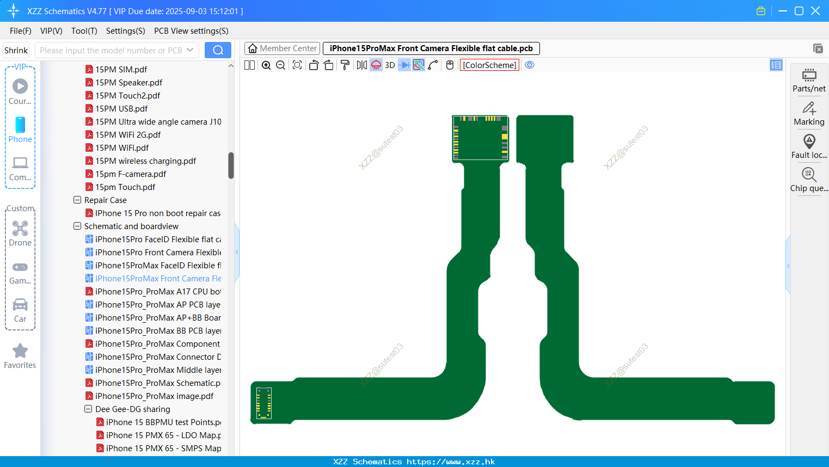Collapse Schematic and boardview folder
Viewport: 829px width, 467px height.
point(77,226)
